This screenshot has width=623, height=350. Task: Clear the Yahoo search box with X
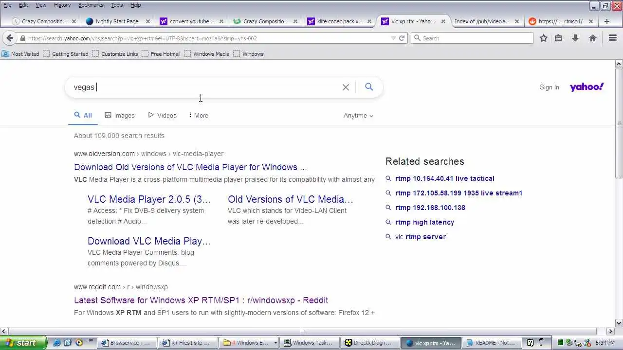(x=346, y=87)
